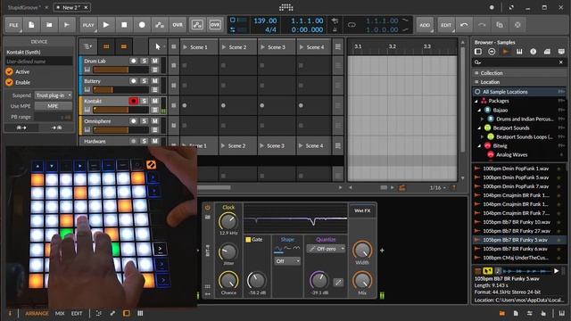Toggle the transport loop icon
The height and width of the screenshot is (321, 571).
(x=352, y=25)
